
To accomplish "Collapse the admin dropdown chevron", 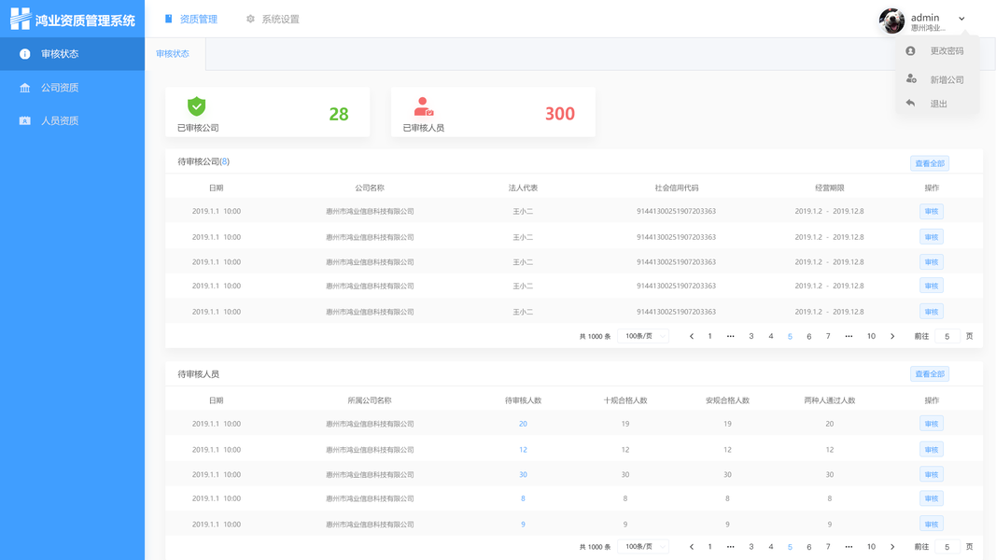I will coord(961,19).
